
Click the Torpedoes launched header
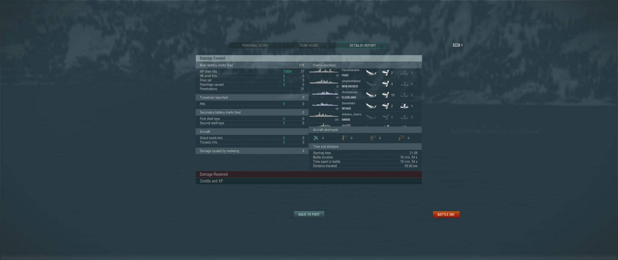click(x=252, y=98)
